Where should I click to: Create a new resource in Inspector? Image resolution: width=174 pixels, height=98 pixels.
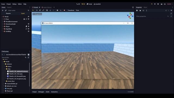(x=137, y=10)
